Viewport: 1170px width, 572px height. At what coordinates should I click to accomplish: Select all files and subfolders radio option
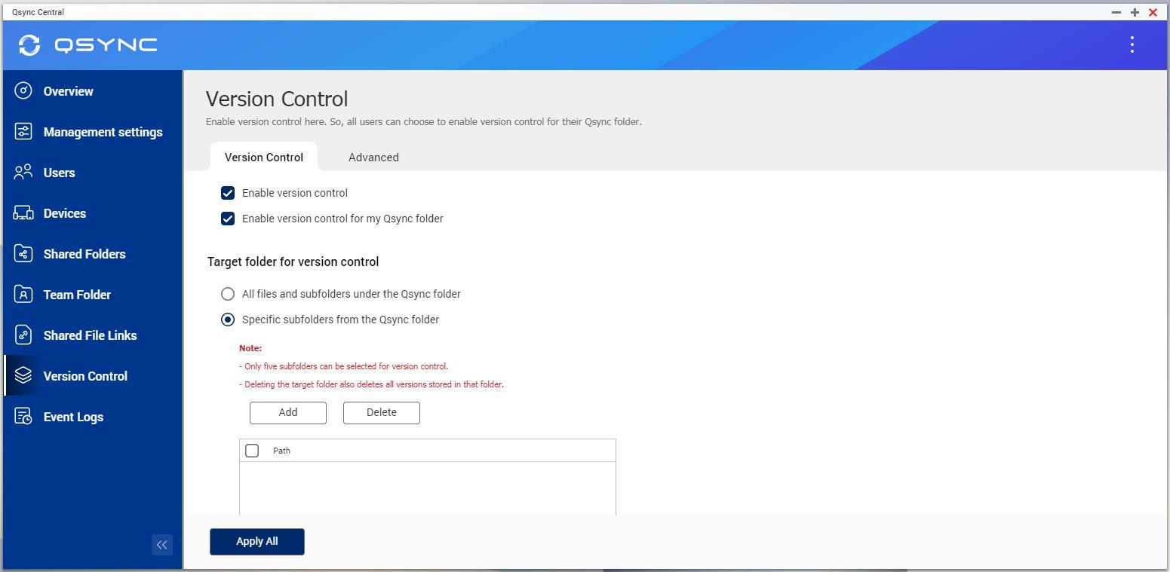228,294
